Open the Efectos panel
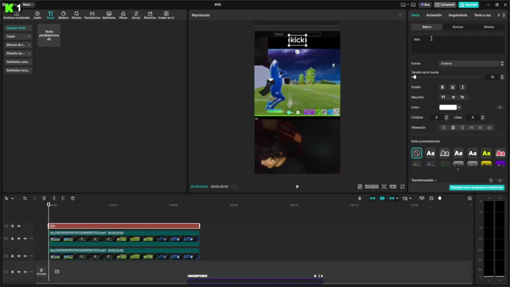Viewport: 510px width, 287px height. click(76, 15)
